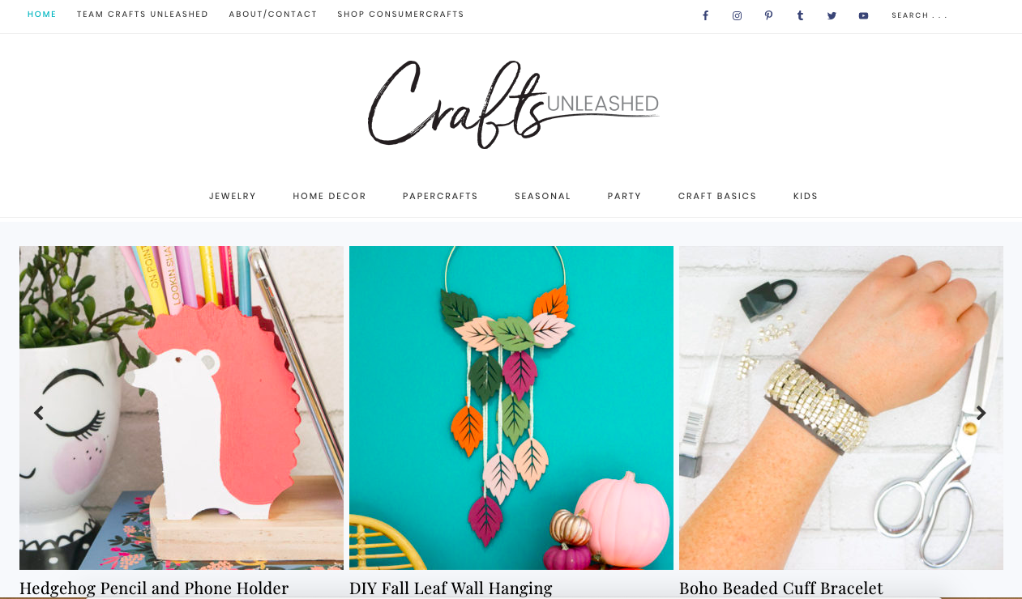The width and height of the screenshot is (1022, 599).
Task: Select the Home menu item
Action: tap(42, 15)
